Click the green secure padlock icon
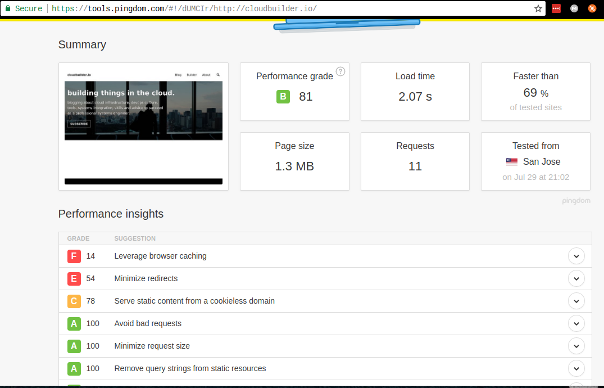Image resolution: width=604 pixels, height=388 pixels. click(8, 8)
